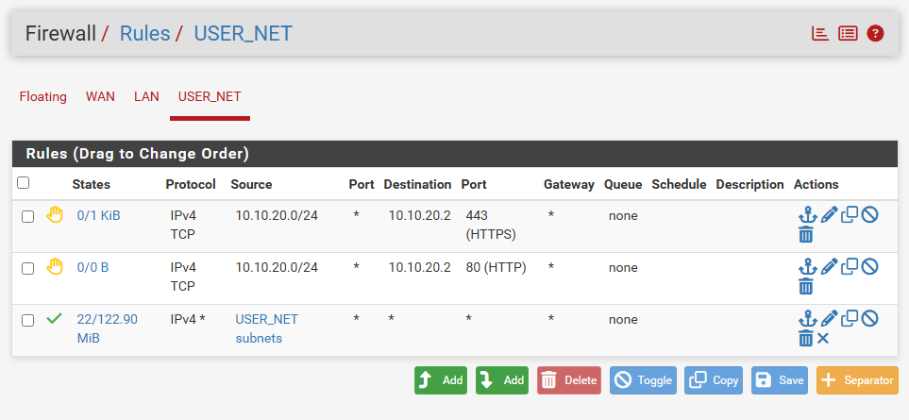Click the green pass checkmark on USER_NET rule
Image resolution: width=909 pixels, height=420 pixels.
tap(54, 319)
